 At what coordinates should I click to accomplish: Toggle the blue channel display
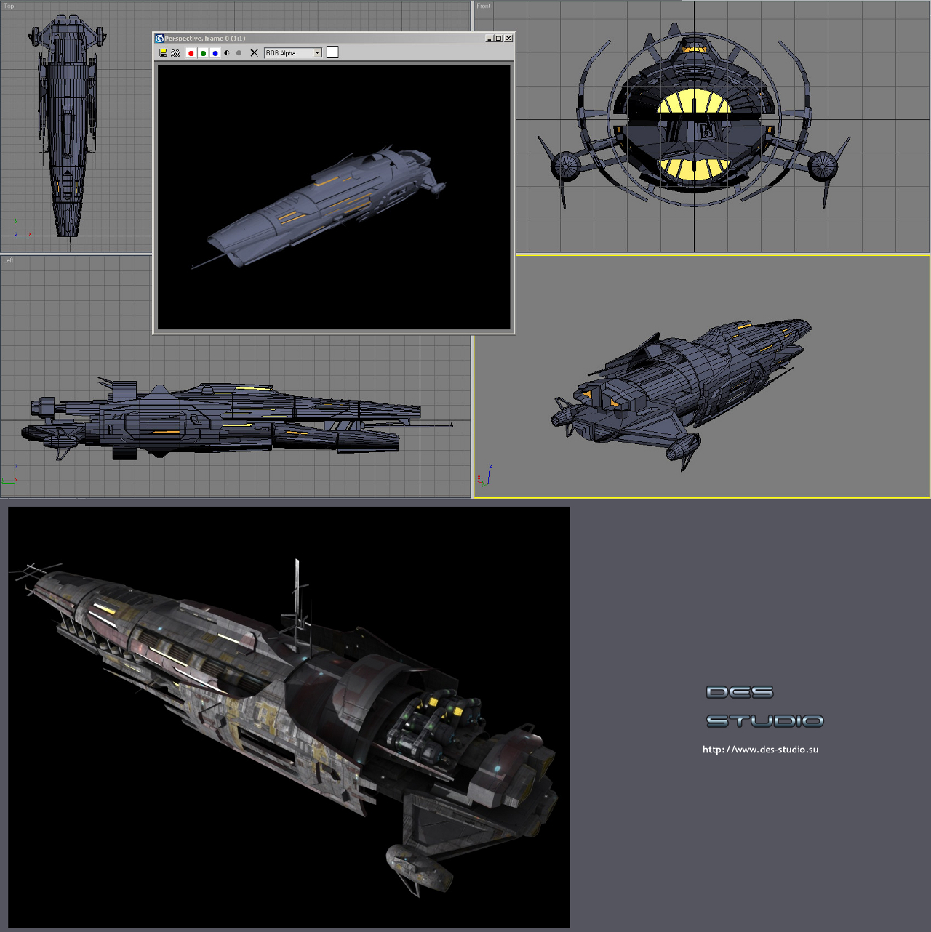coord(215,53)
